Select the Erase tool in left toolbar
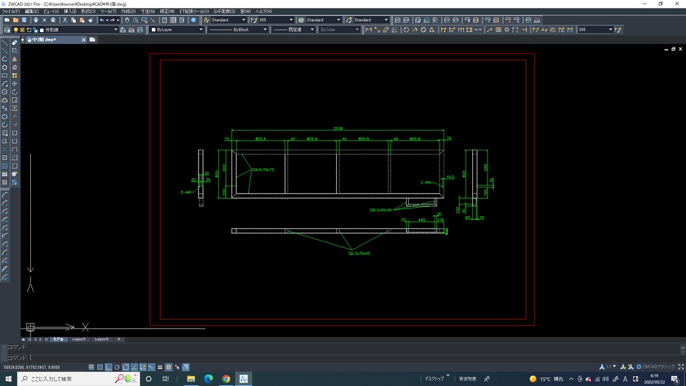 click(15, 43)
